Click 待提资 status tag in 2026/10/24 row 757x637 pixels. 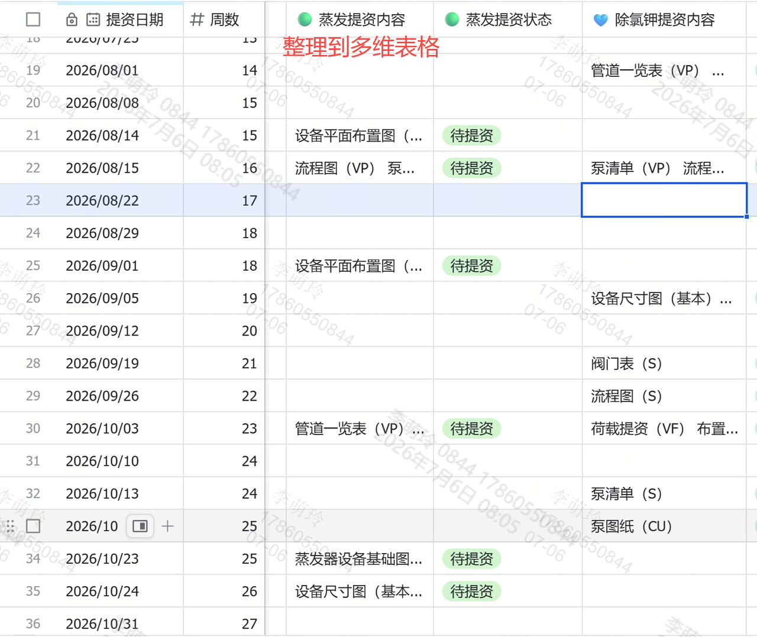[x=471, y=591]
